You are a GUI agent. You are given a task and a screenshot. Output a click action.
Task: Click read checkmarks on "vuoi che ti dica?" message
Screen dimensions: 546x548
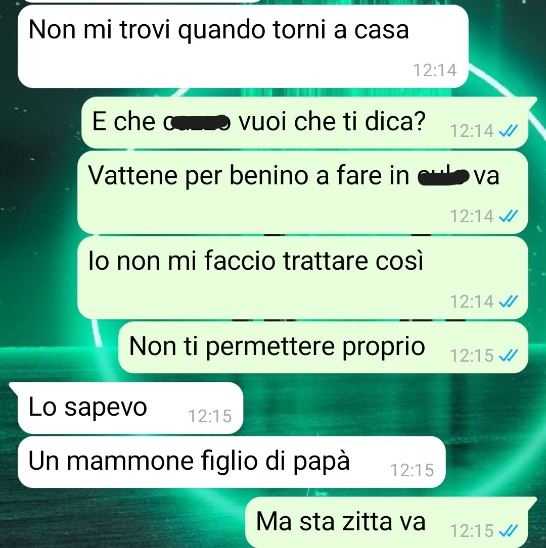pyautogui.click(x=508, y=131)
